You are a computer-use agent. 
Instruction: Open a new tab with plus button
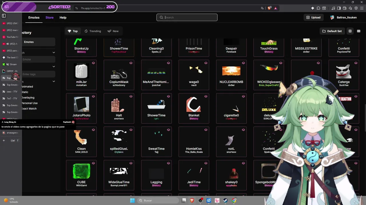click(x=4, y=140)
